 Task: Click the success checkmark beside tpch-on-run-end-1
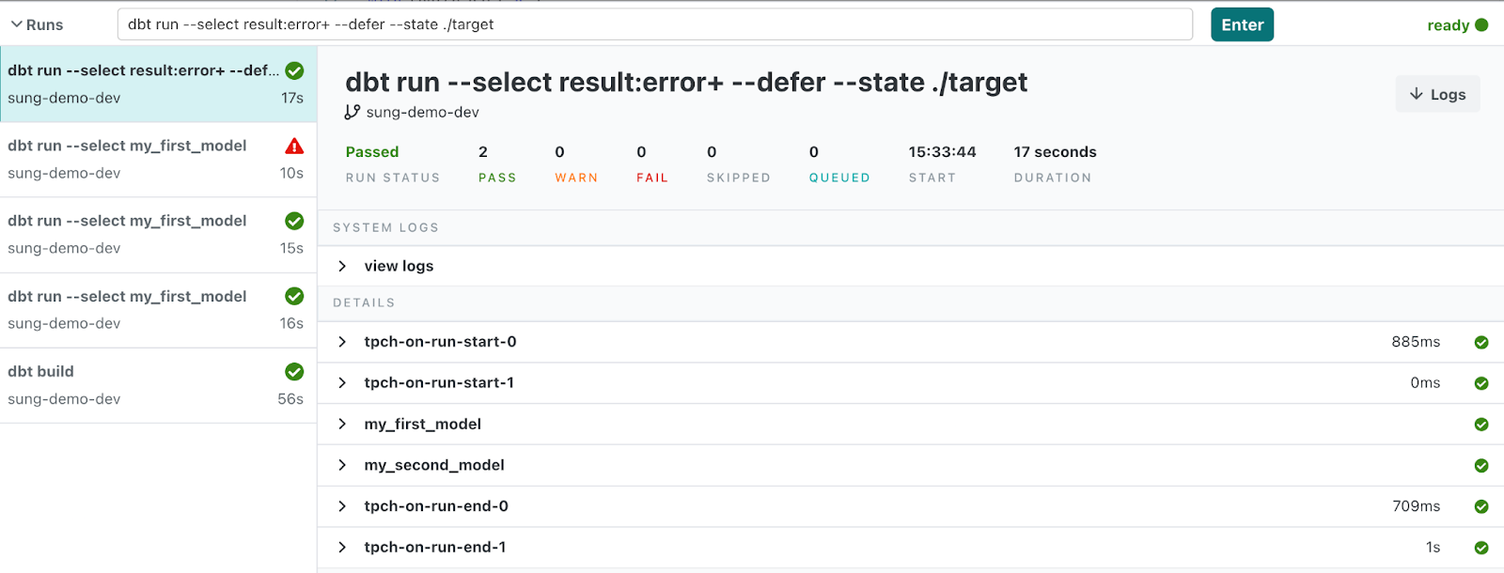coord(1481,547)
